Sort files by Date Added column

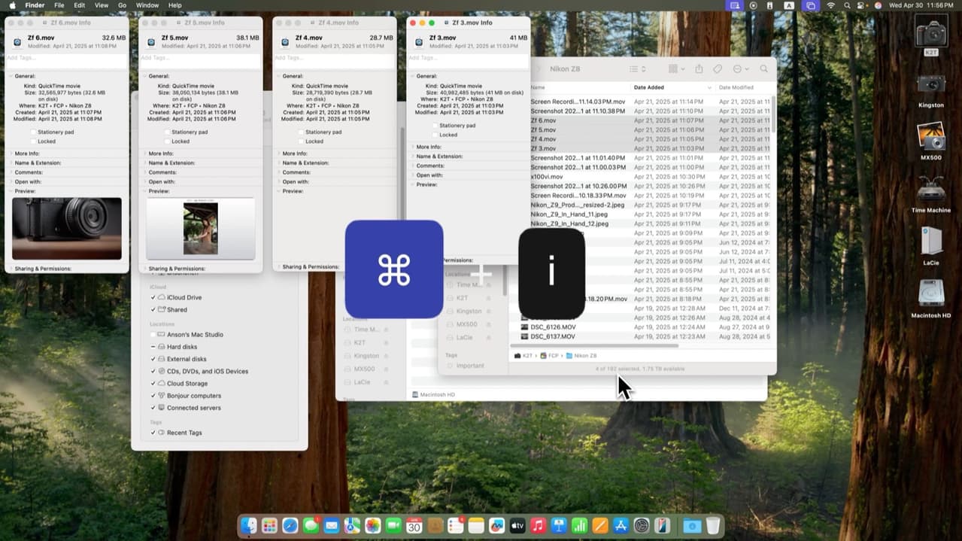(x=672, y=87)
